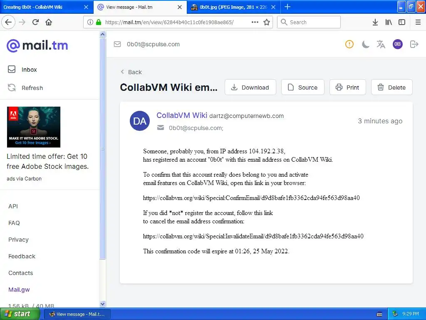426x320 pixels.
Task: Click the CollabVM Wiki sender name
Action: pos(182,115)
